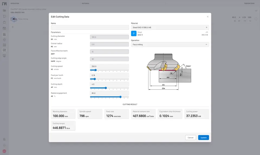The height and width of the screenshot is (155, 260).
Task: Click the Cutting depth slider handle
Action: coord(106,88)
